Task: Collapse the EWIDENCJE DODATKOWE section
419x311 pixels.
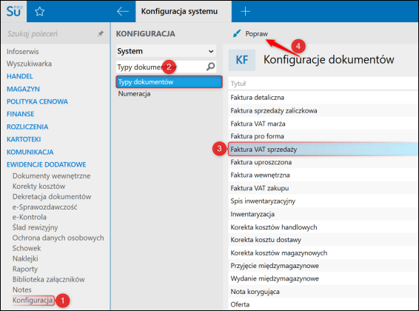Action: click(46, 164)
